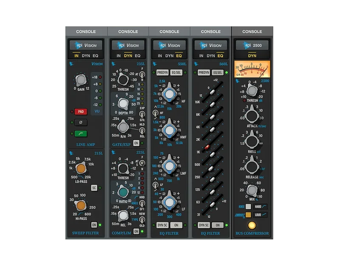
Task: Click the HF band knob in 550L
Action: [169, 94]
